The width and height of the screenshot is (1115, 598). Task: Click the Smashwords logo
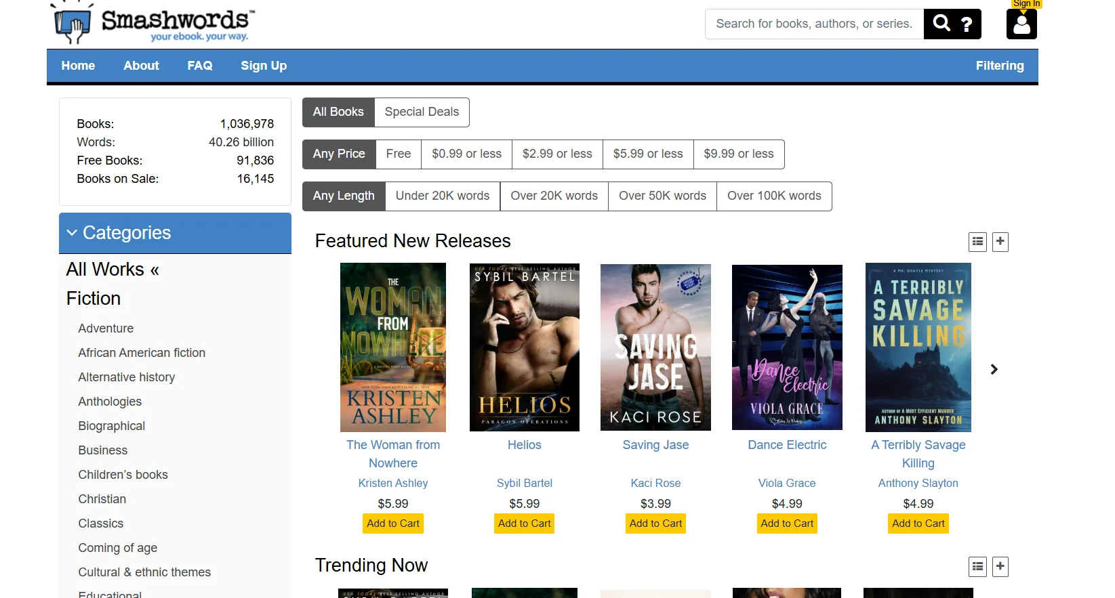point(155,24)
